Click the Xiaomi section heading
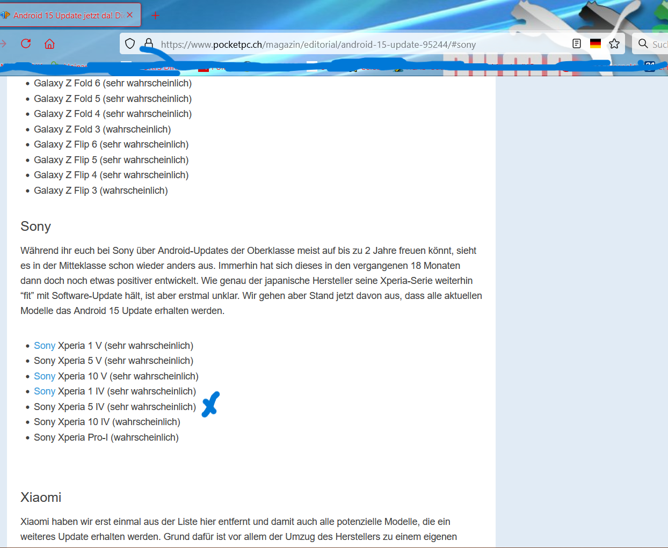Viewport: 668px width, 548px height. 41,498
